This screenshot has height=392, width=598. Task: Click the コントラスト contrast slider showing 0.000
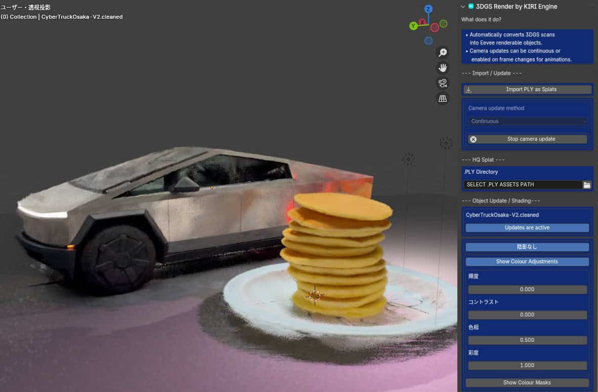tap(528, 315)
